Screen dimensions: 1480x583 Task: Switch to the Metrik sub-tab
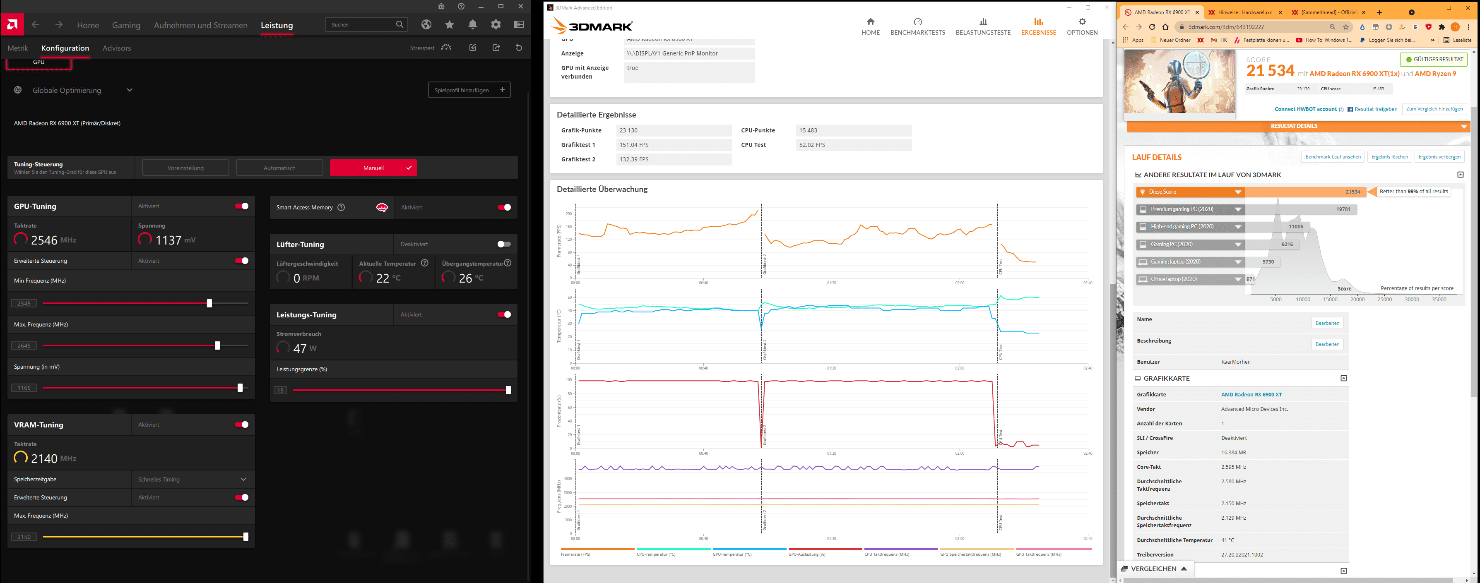[18, 48]
